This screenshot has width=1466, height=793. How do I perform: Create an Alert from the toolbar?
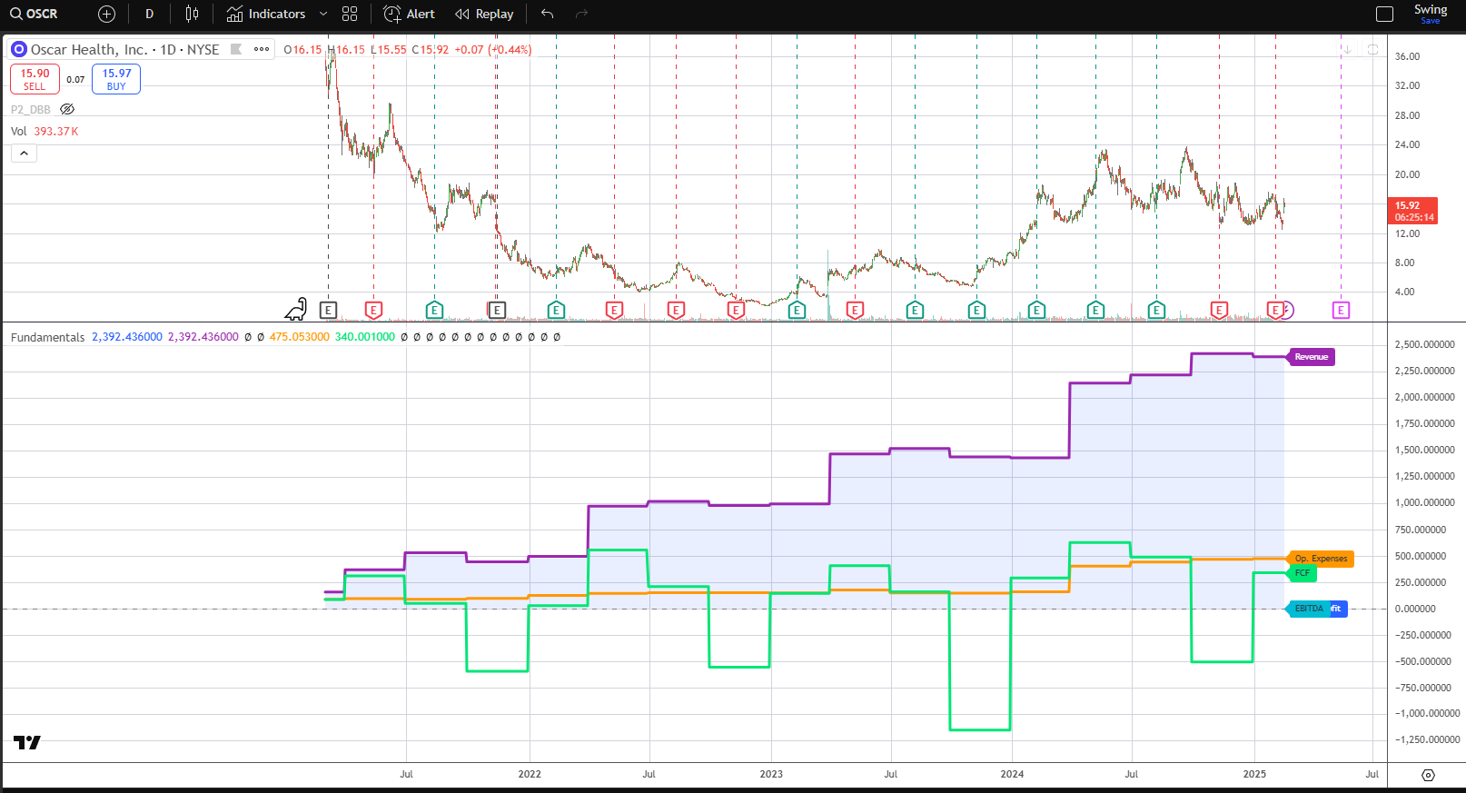click(x=409, y=14)
